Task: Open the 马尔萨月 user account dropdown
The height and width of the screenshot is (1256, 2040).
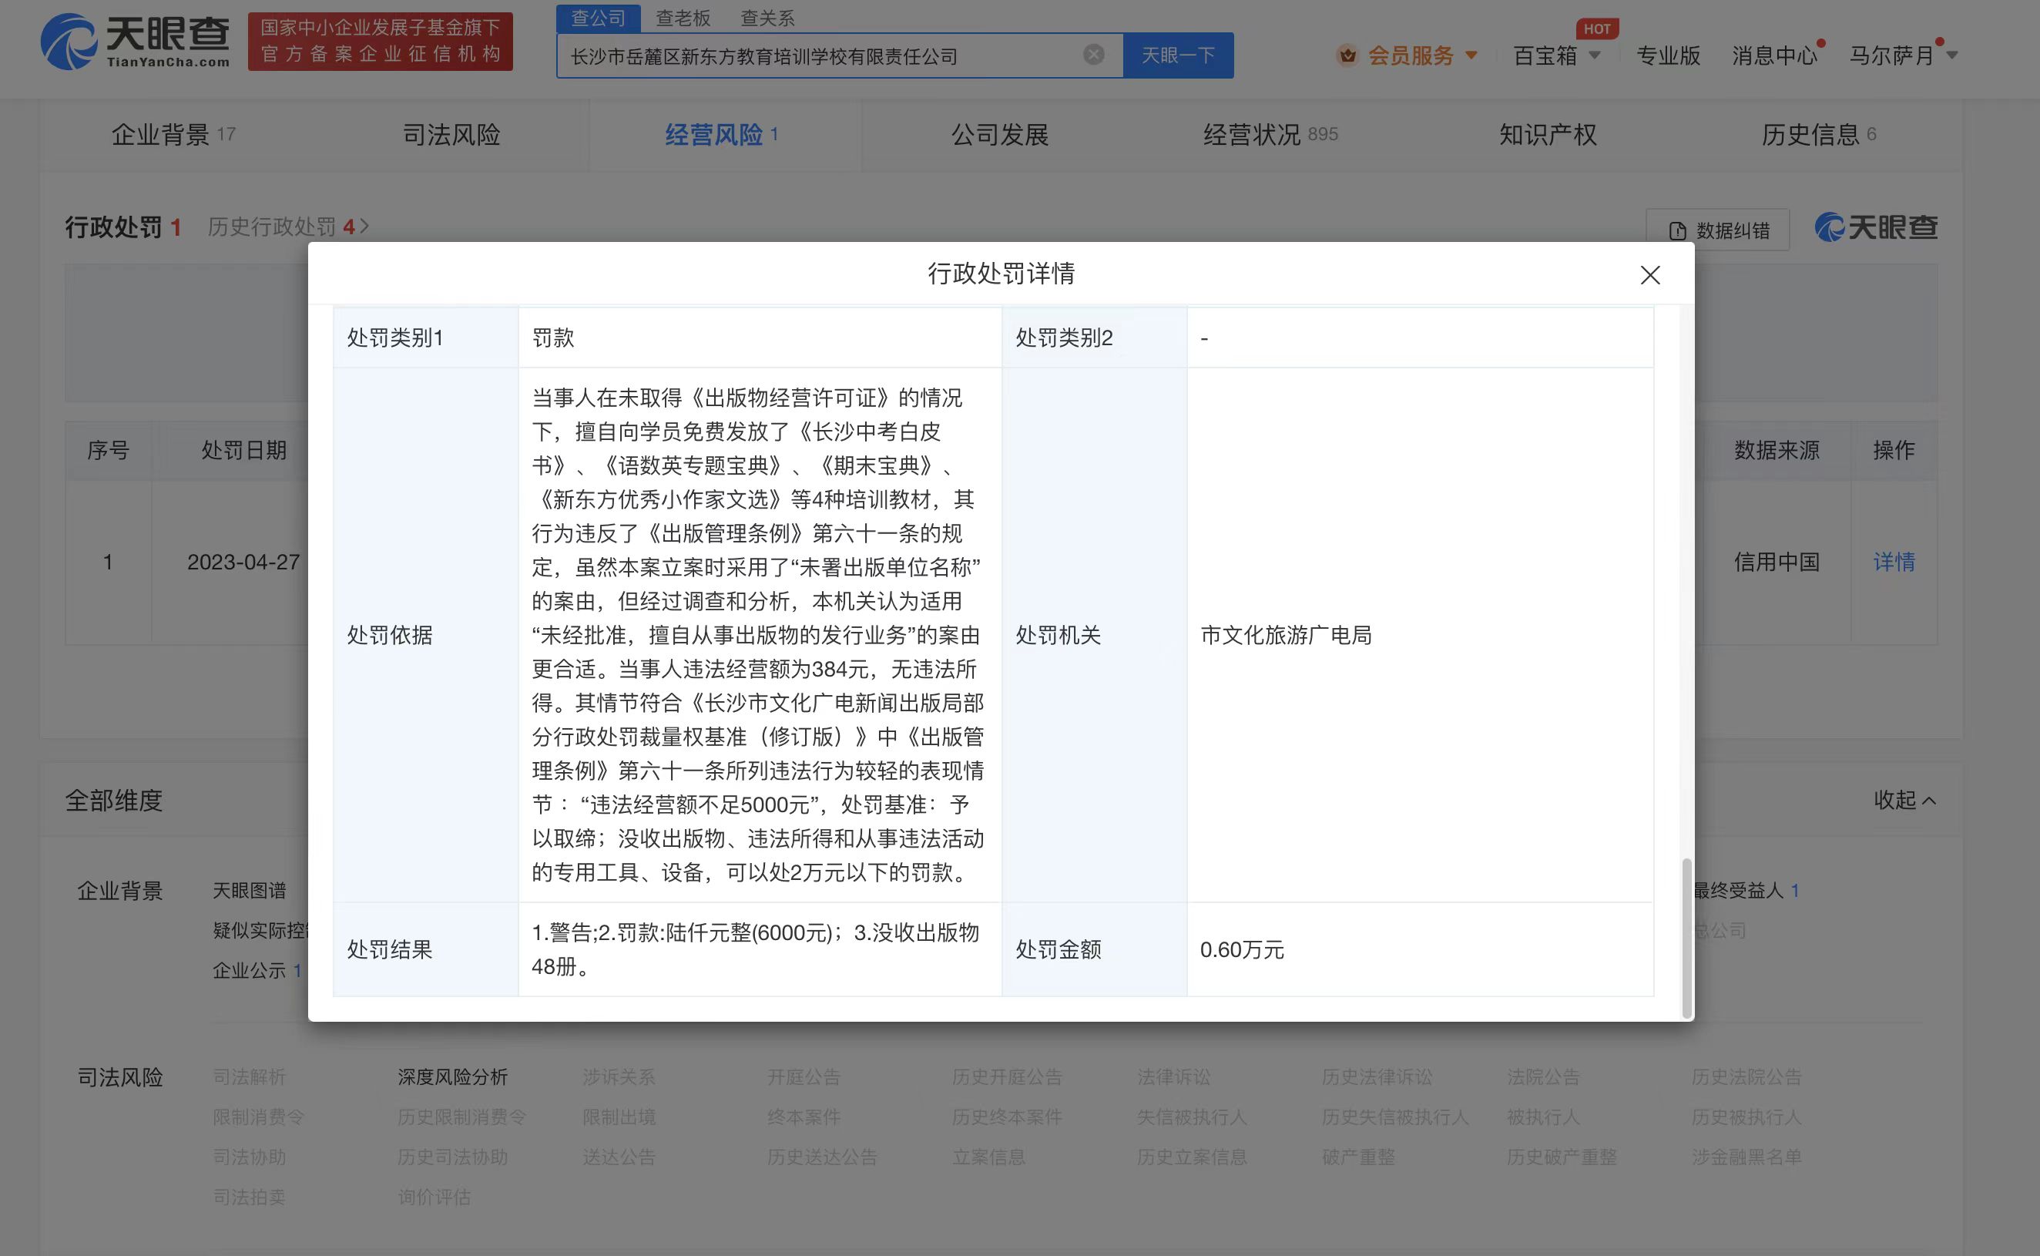Action: point(1902,55)
